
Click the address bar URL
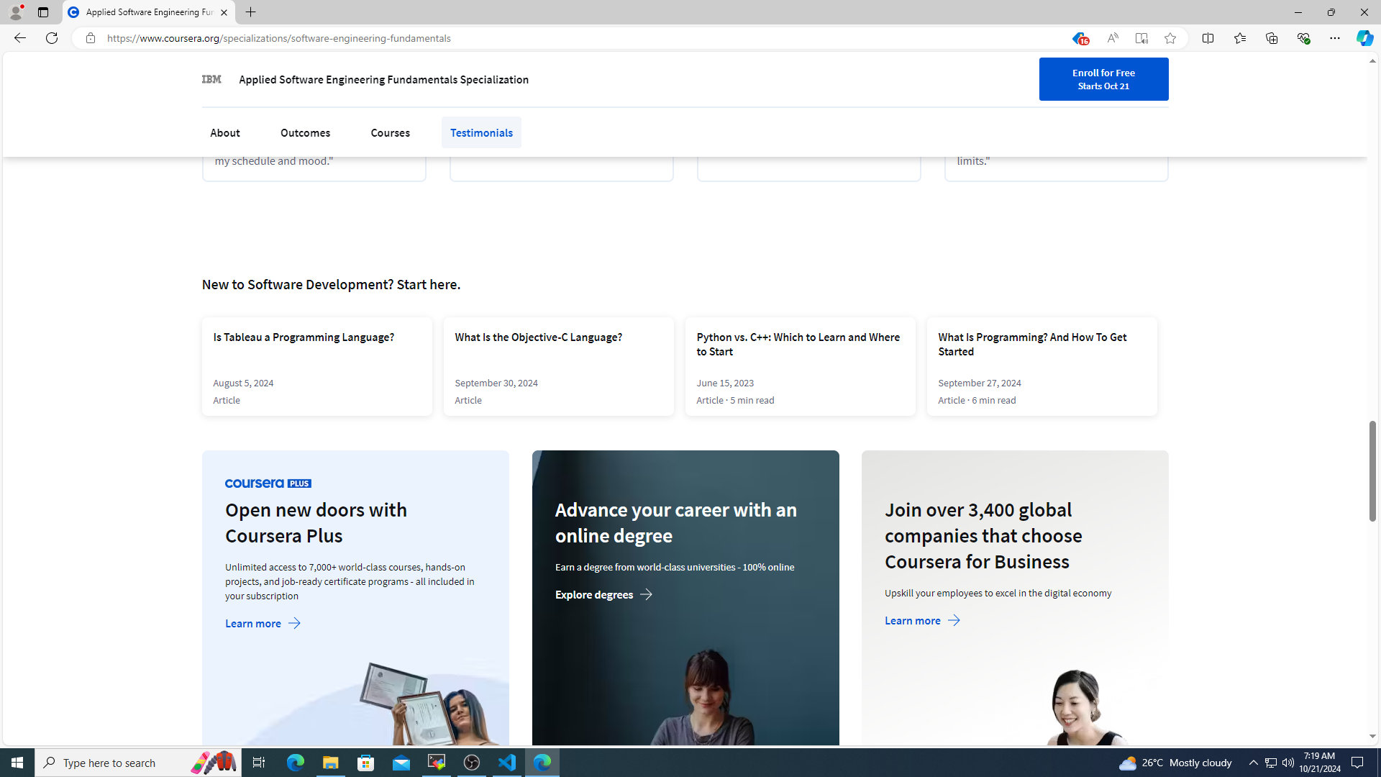coord(279,38)
